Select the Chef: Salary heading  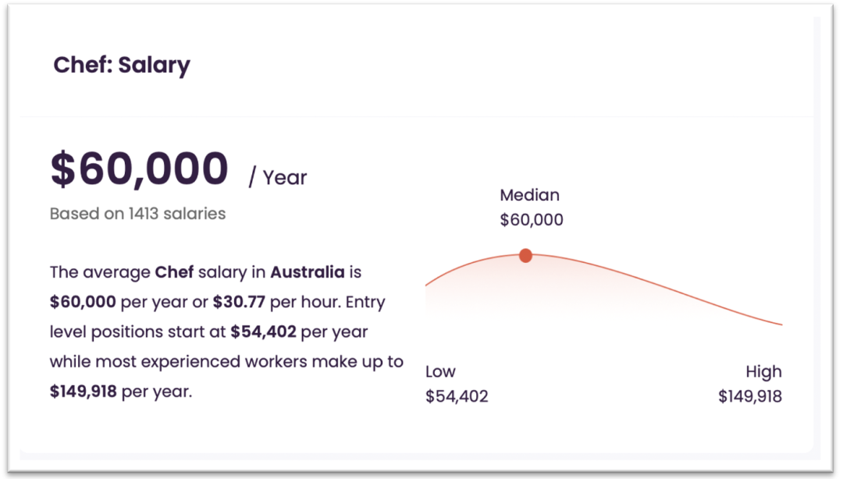[122, 66]
